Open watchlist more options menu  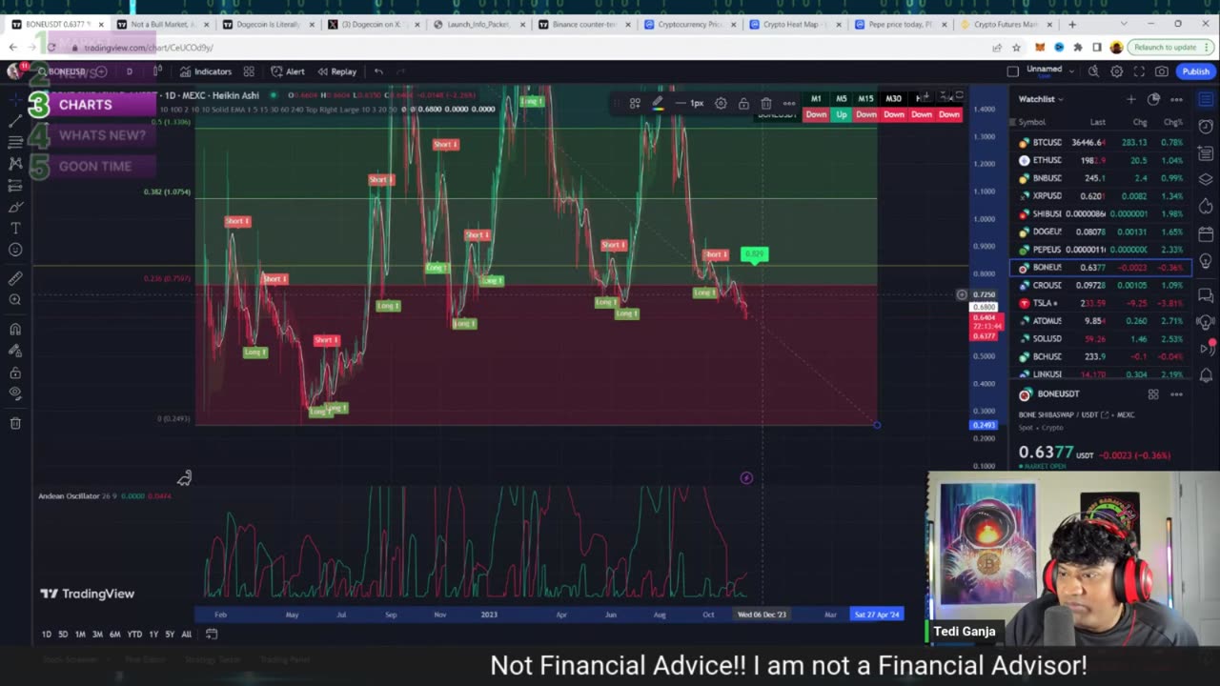pos(1176,99)
